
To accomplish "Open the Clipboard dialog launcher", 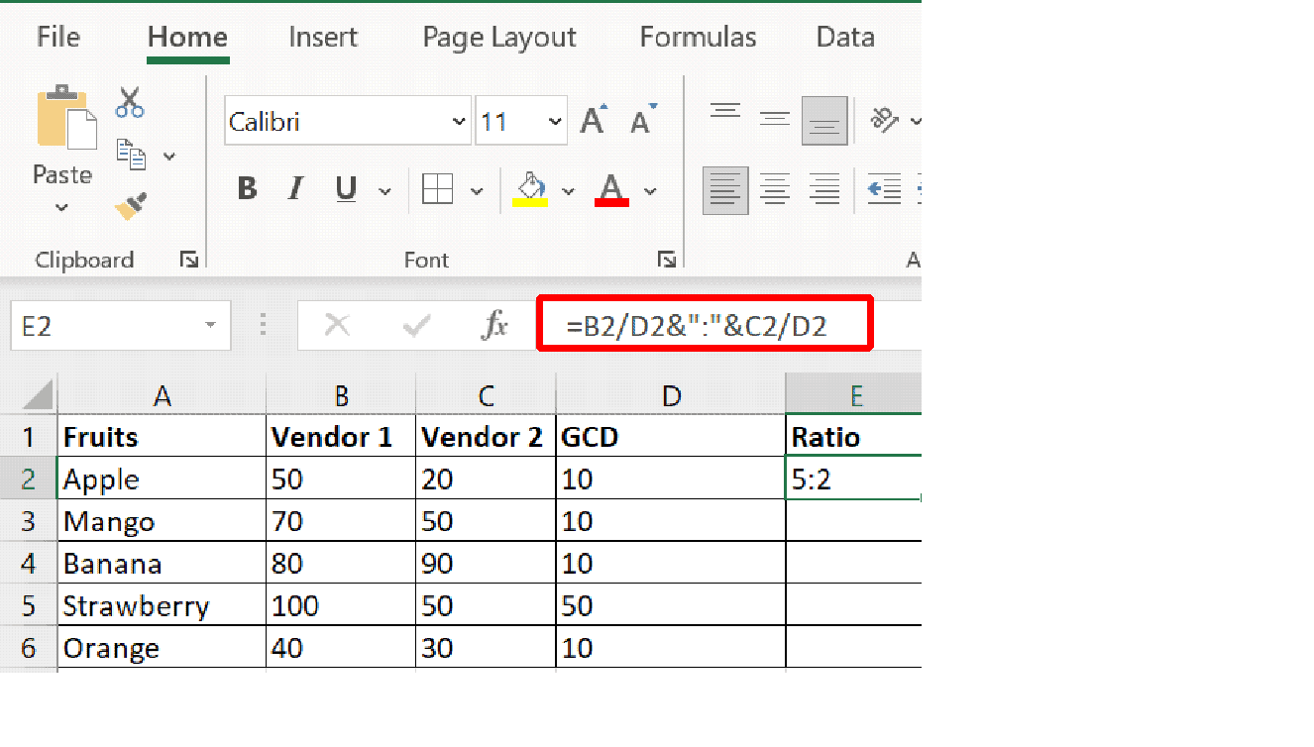I will coord(188,259).
